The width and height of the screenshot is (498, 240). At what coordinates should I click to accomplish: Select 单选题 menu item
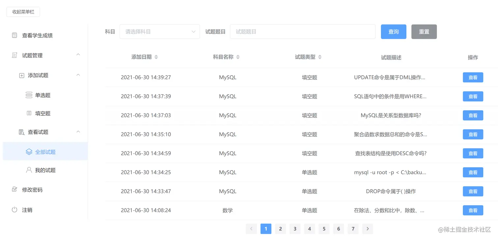(x=45, y=95)
